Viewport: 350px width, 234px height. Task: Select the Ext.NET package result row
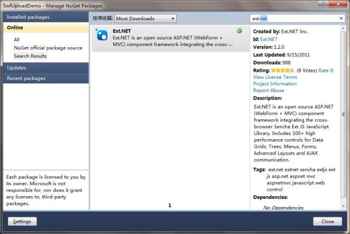pyautogui.click(x=171, y=39)
